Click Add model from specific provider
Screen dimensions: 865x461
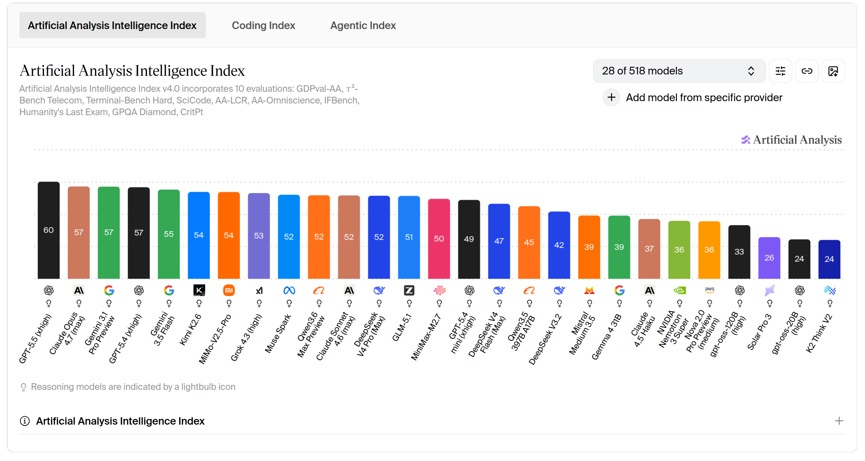point(704,97)
